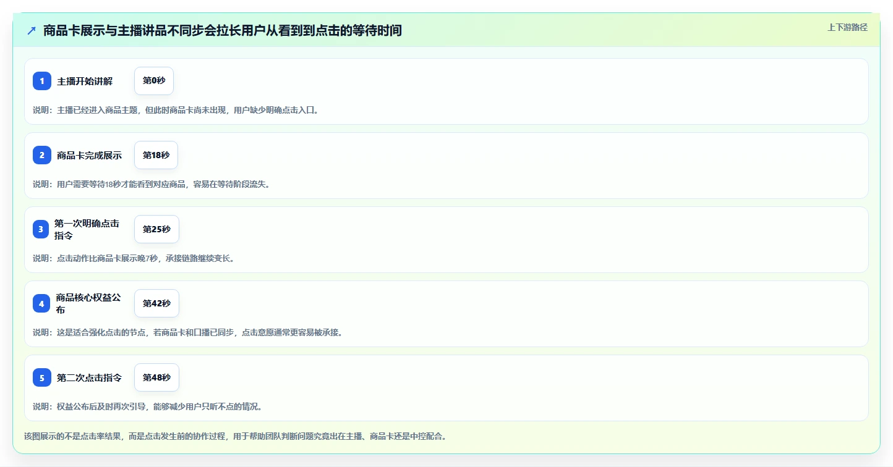Click the 第42秒 time chip
The height and width of the screenshot is (467, 893).
pyautogui.click(x=156, y=303)
